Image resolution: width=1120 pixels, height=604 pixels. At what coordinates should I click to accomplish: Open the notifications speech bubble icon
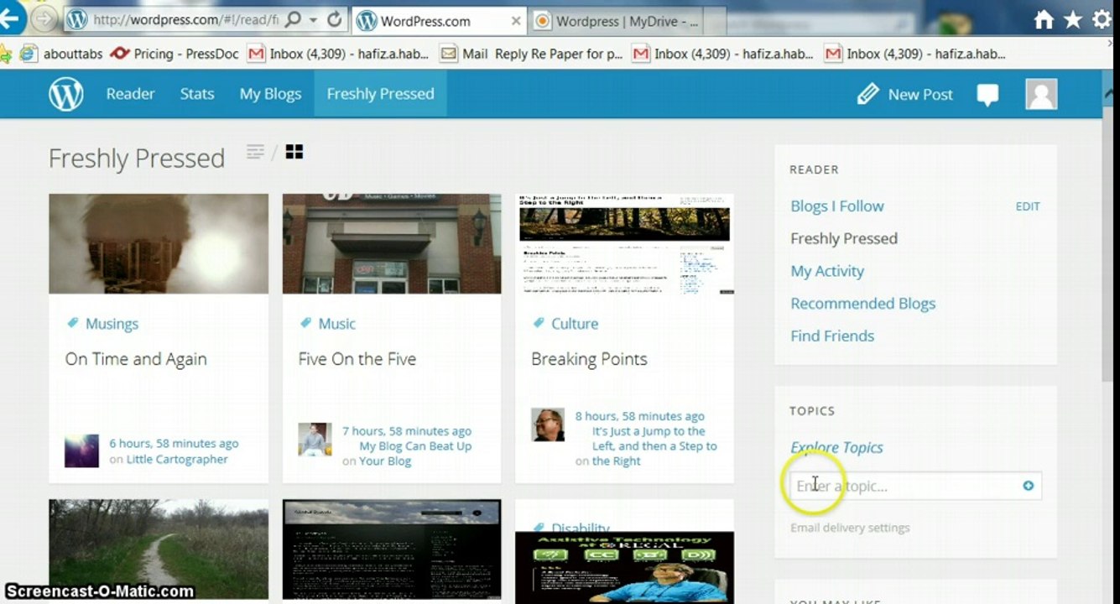[988, 95]
